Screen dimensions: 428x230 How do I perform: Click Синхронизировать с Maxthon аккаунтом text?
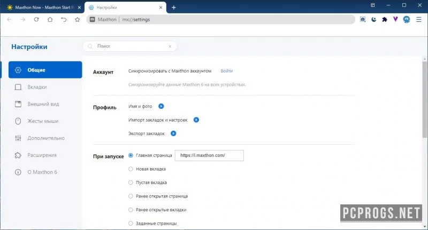[170, 71]
